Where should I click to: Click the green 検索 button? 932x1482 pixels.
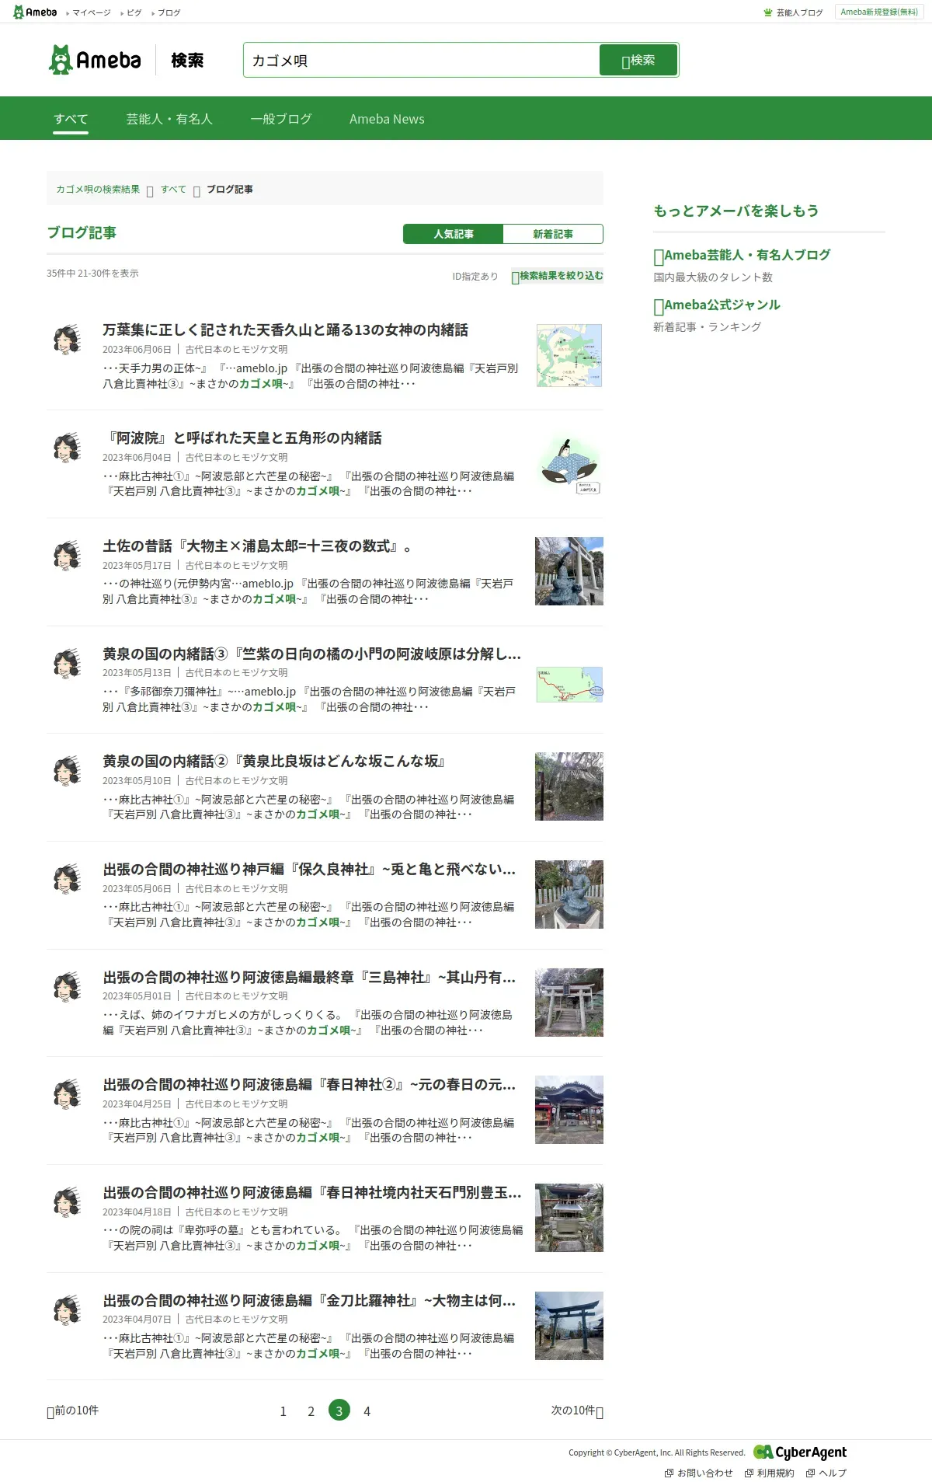point(638,60)
